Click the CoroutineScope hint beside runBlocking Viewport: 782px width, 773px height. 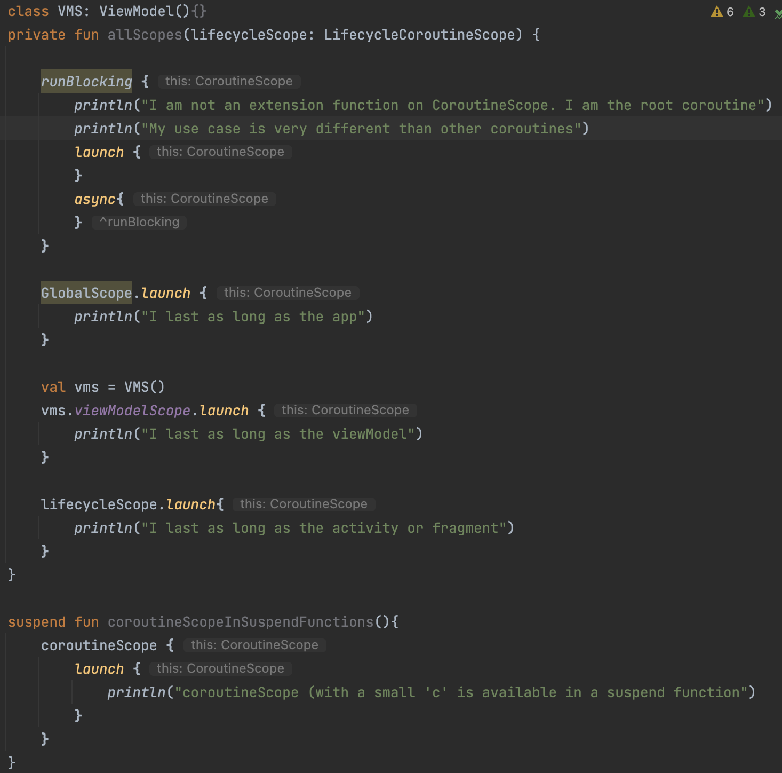(x=229, y=81)
